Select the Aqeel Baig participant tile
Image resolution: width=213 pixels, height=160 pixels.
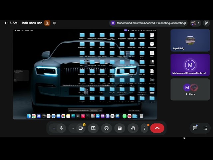[190, 40]
